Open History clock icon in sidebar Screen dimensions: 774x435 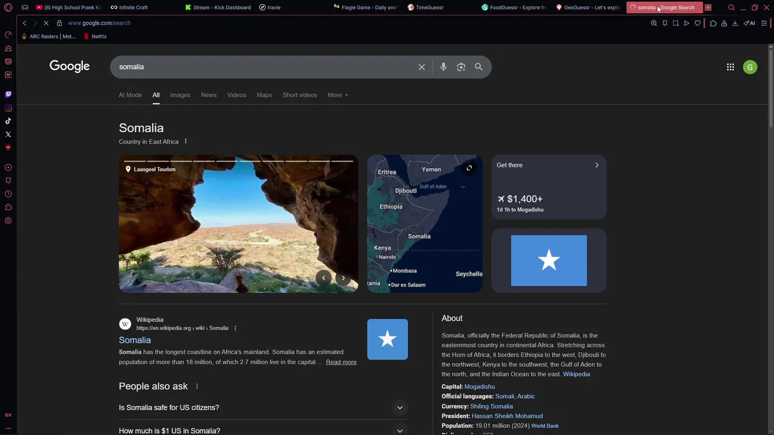click(8, 194)
